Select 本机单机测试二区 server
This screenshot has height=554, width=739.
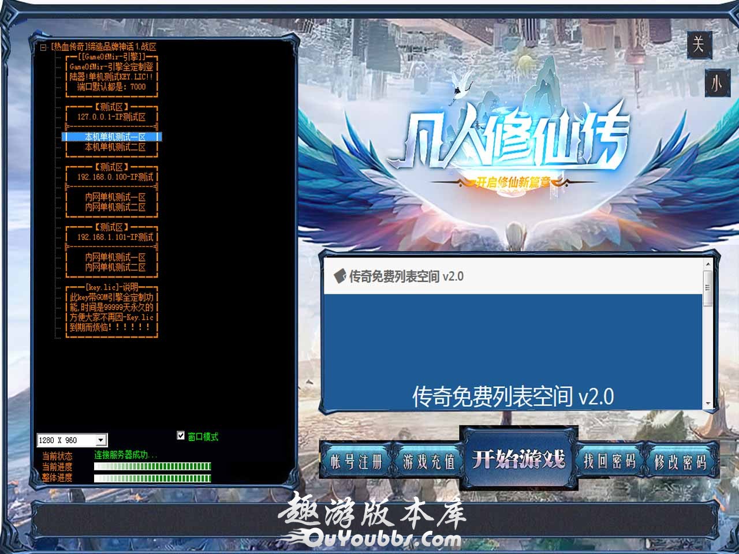tap(115, 147)
